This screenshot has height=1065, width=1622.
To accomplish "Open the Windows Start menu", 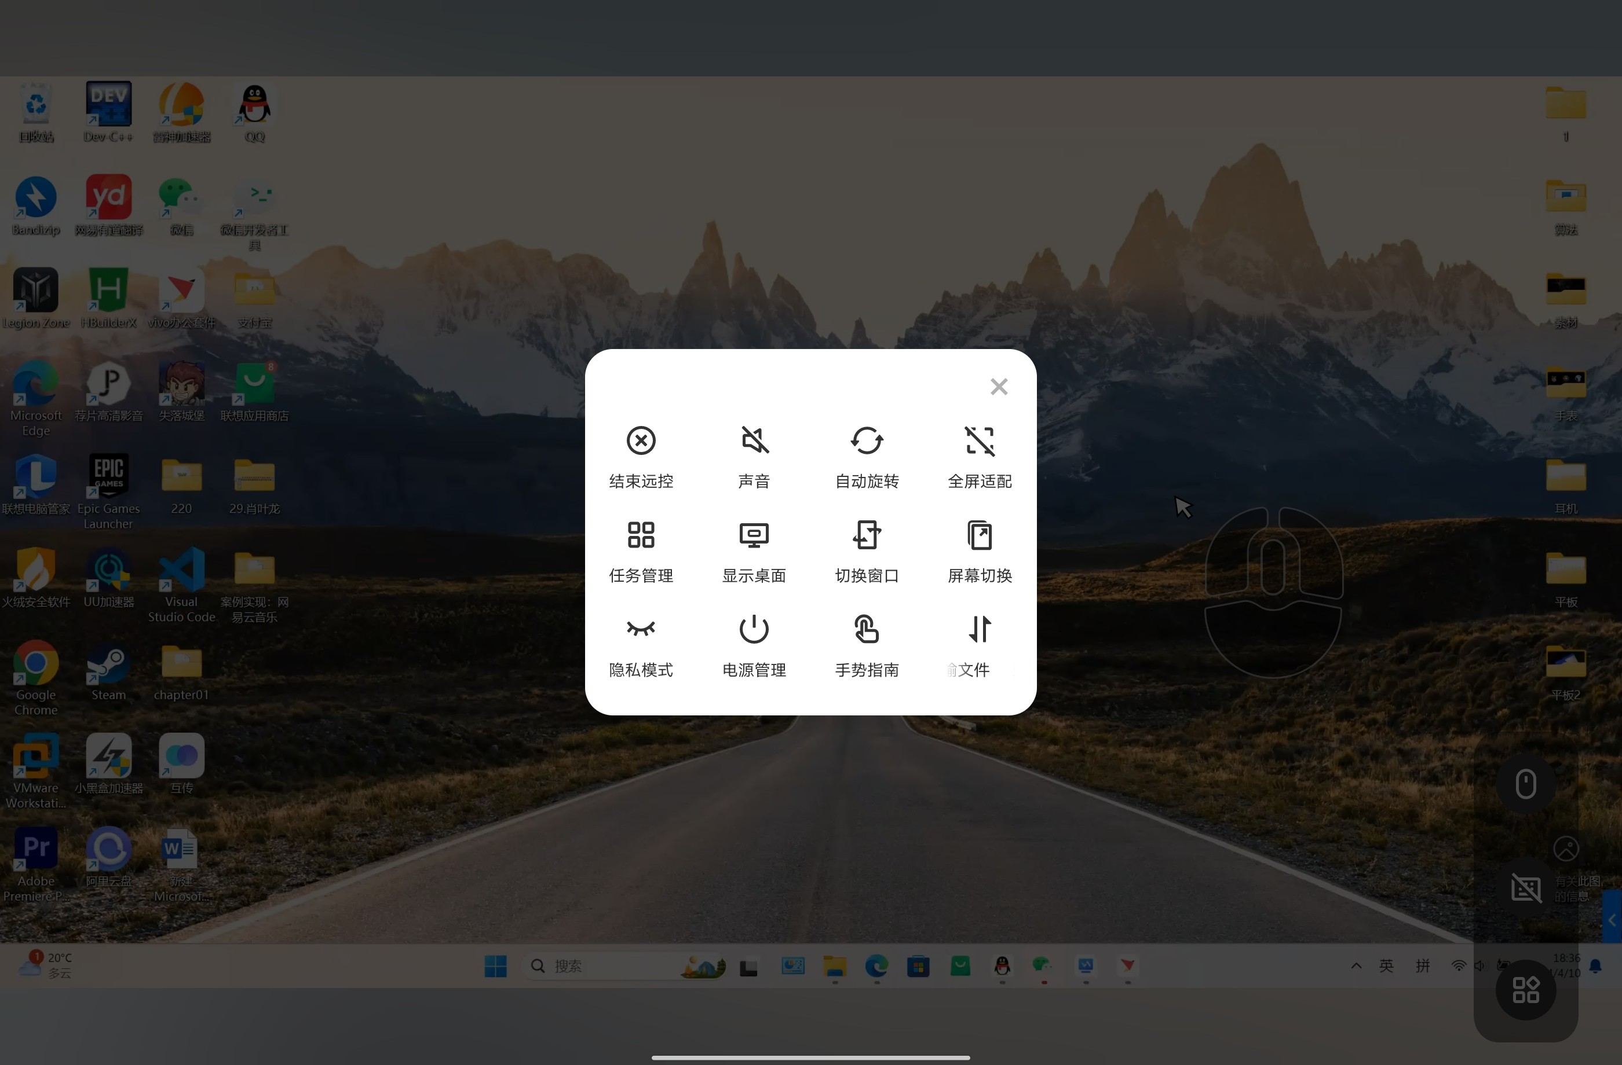I will (495, 965).
